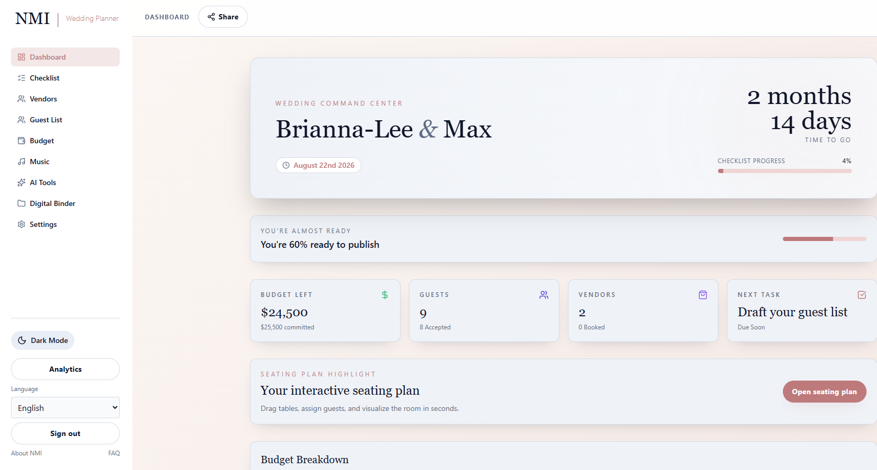This screenshot has width=877, height=470.
Task: Click the NMI logo
Action: click(x=32, y=18)
